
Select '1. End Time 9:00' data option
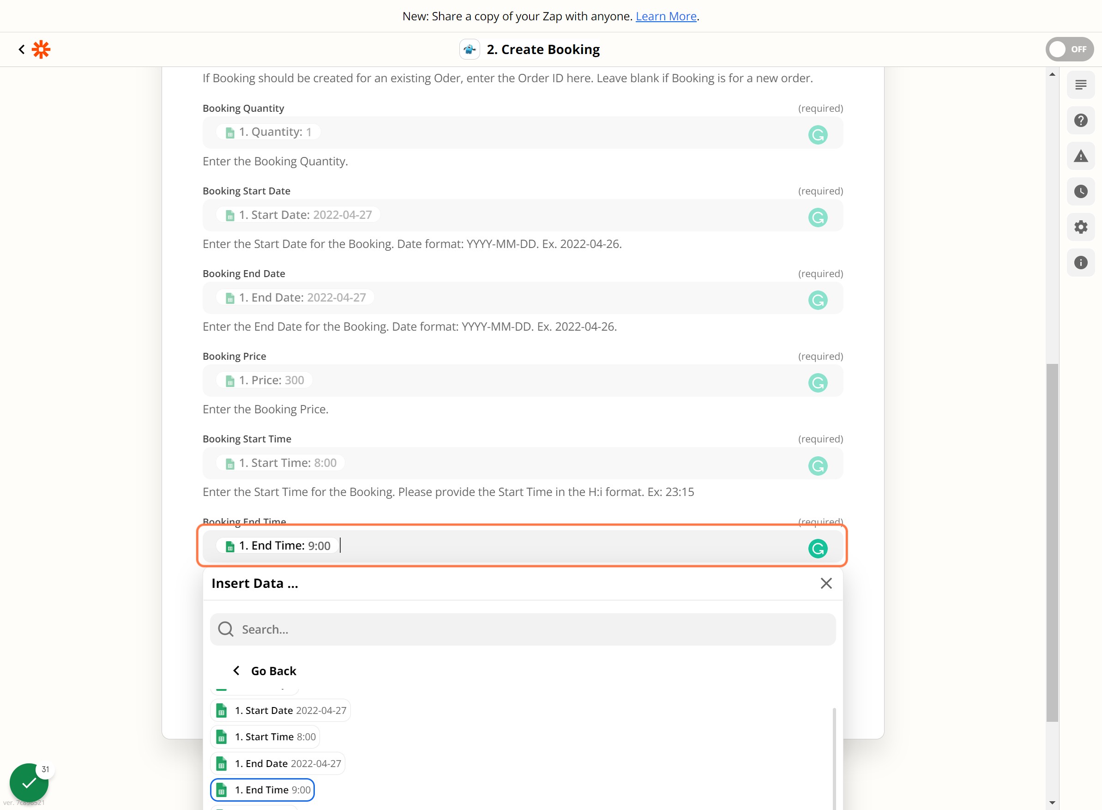(x=262, y=790)
